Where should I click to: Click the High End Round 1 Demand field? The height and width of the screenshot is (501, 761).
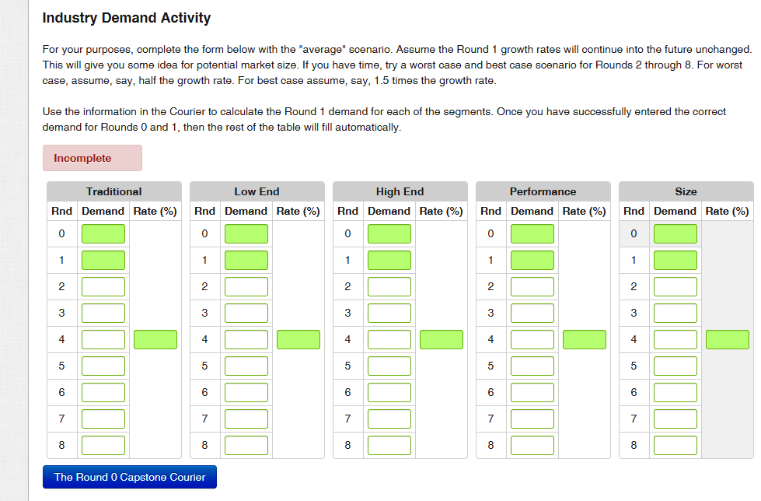point(389,260)
